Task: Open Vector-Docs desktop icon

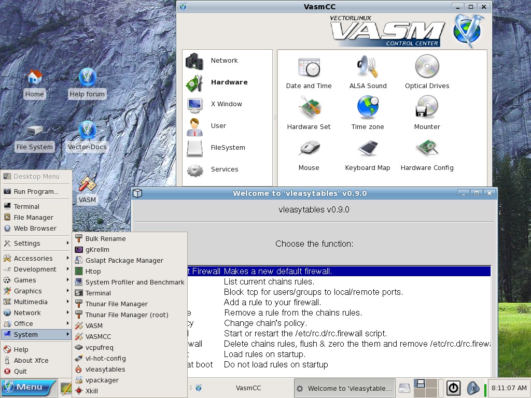Action: point(87,136)
